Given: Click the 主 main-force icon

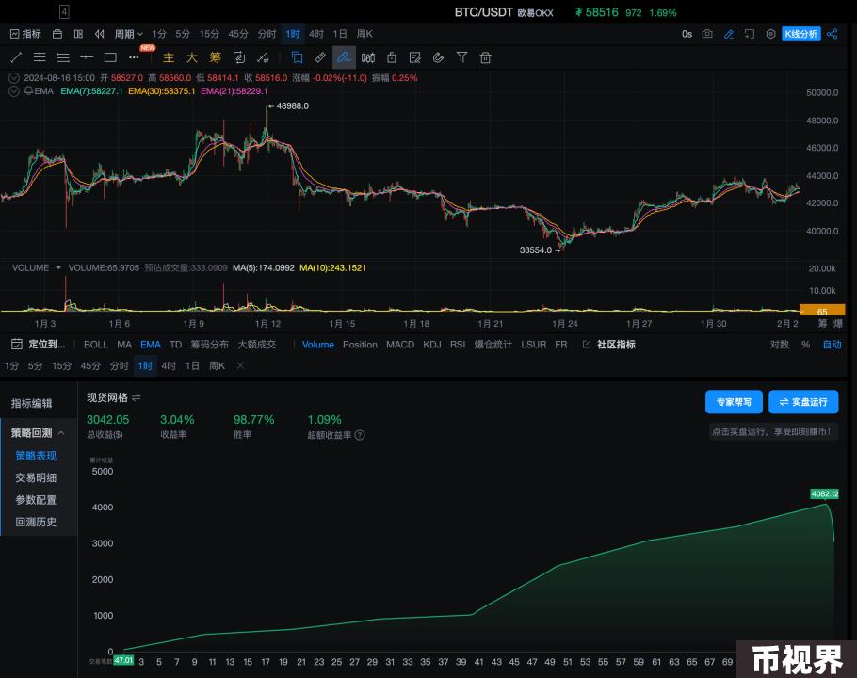Looking at the screenshot, I should [x=169, y=57].
